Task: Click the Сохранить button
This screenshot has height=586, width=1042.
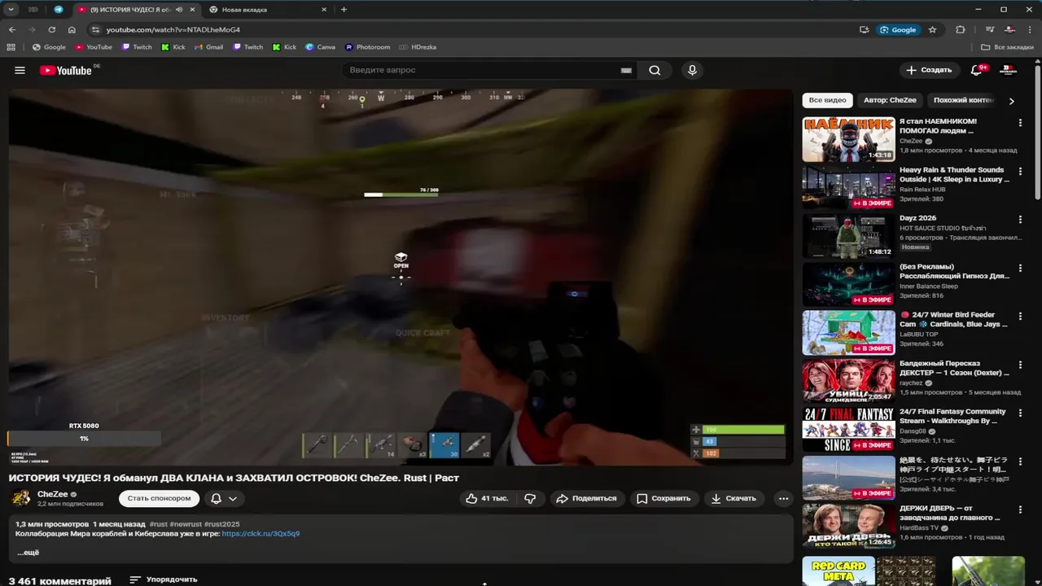Action: pos(663,498)
